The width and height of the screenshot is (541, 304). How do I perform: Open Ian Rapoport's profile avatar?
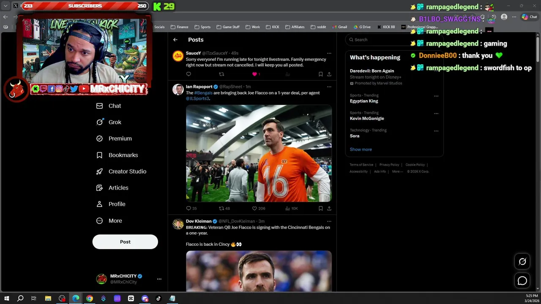178,90
